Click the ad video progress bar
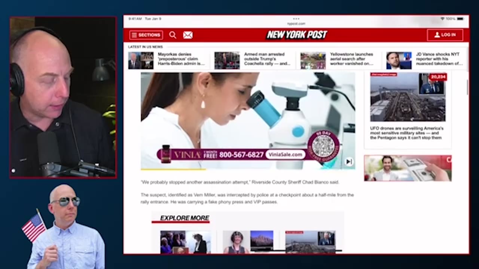This screenshot has width=479, height=269. 248,169
